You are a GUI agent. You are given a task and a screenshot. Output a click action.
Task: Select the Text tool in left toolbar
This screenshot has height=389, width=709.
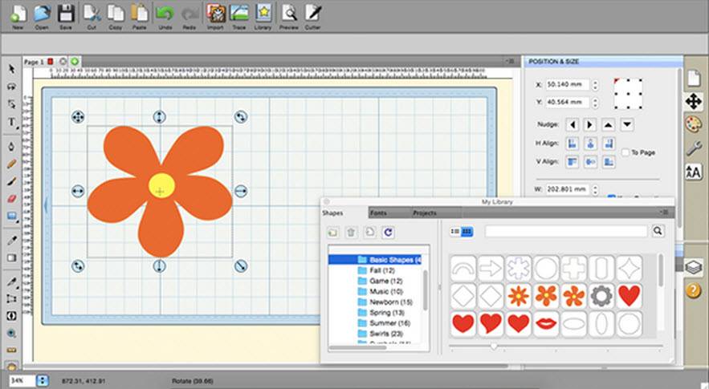(11, 122)
